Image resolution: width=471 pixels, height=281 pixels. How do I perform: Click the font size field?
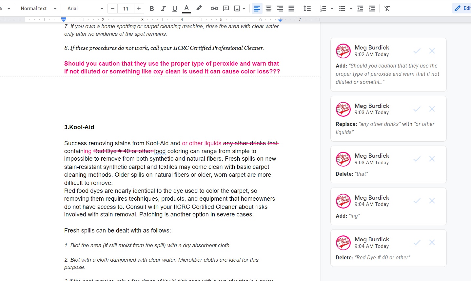click(x=126, y=9)
